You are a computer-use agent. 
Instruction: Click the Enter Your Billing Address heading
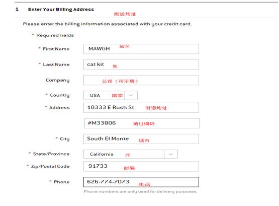coord(61,10)
